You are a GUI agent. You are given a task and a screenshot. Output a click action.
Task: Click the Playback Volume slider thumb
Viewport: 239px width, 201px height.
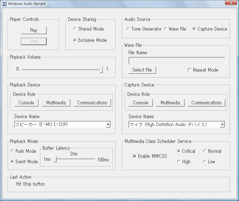(101, 70)
